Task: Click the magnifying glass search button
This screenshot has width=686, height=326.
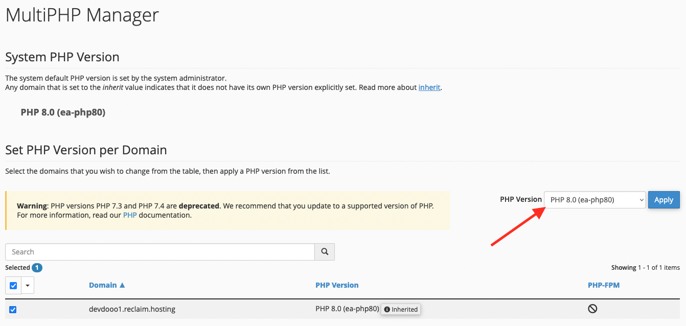Action: pos(325,252)
